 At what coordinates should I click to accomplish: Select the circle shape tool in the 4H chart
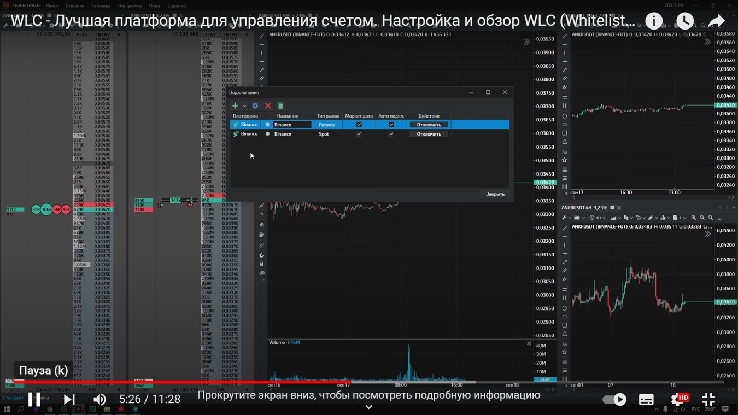click(x=565, y=308)
